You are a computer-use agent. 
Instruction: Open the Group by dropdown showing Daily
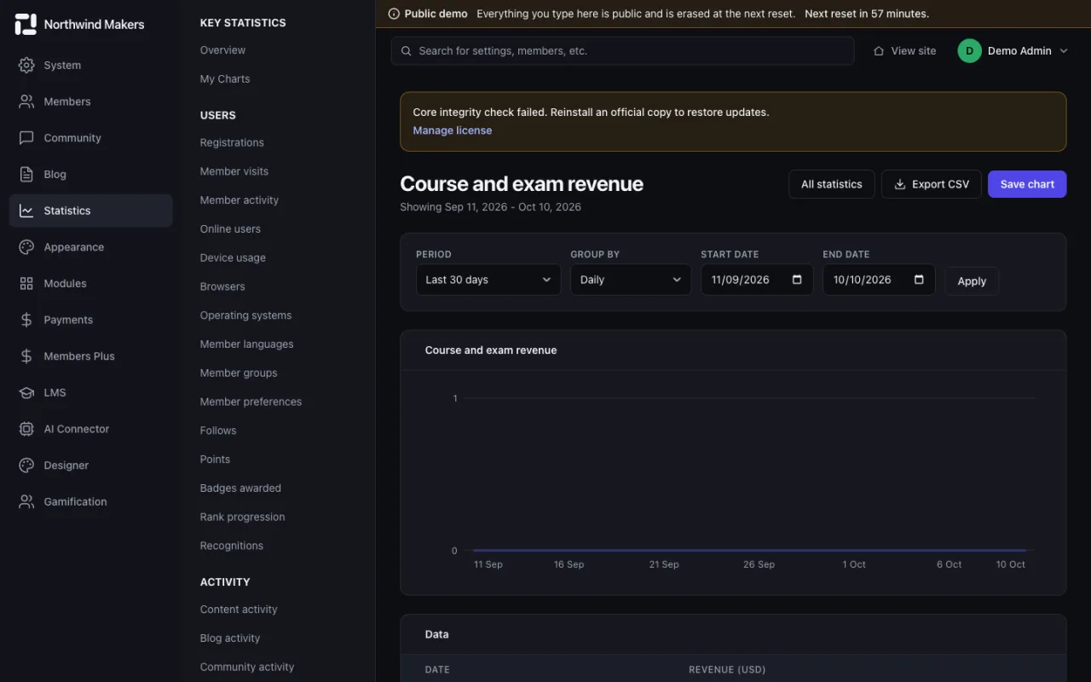tap(631, 280)
